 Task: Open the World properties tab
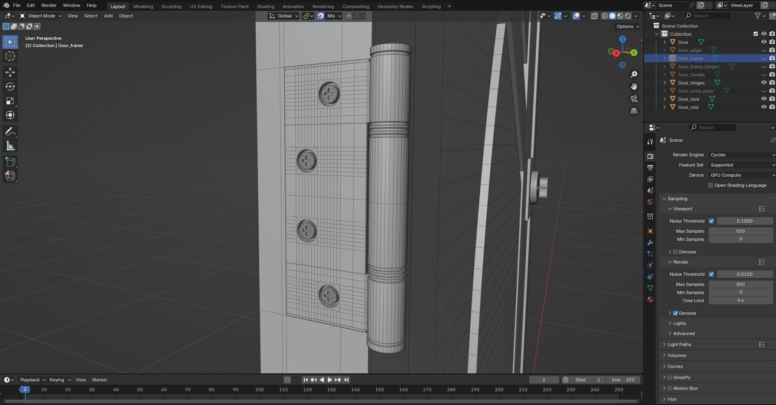point(650,202)
